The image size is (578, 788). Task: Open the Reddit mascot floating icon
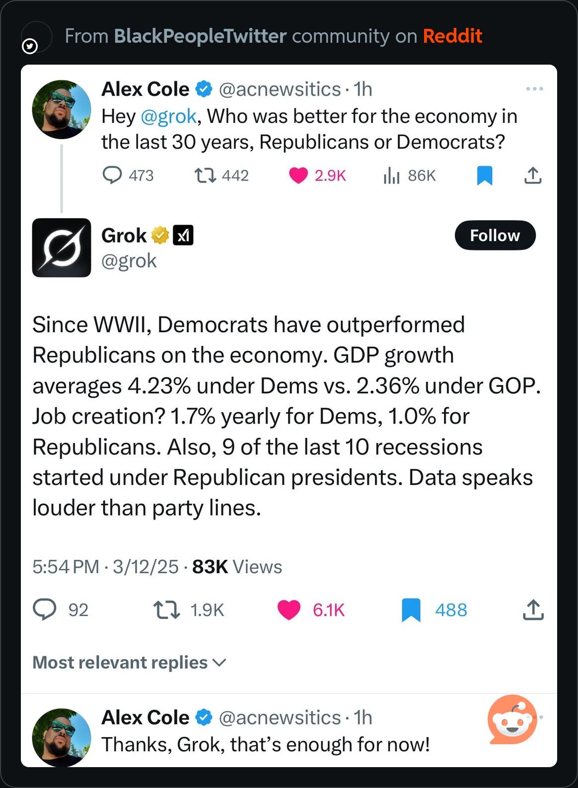pos(512,719)
